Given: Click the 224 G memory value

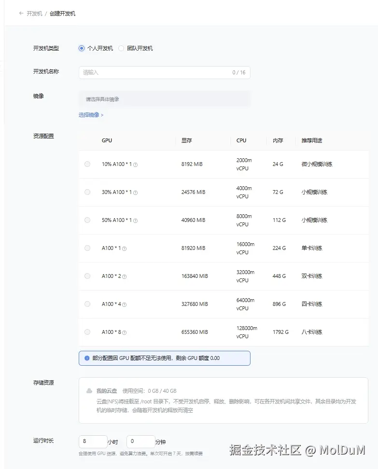Looking at the screenshot, I should tap(279, 248).
